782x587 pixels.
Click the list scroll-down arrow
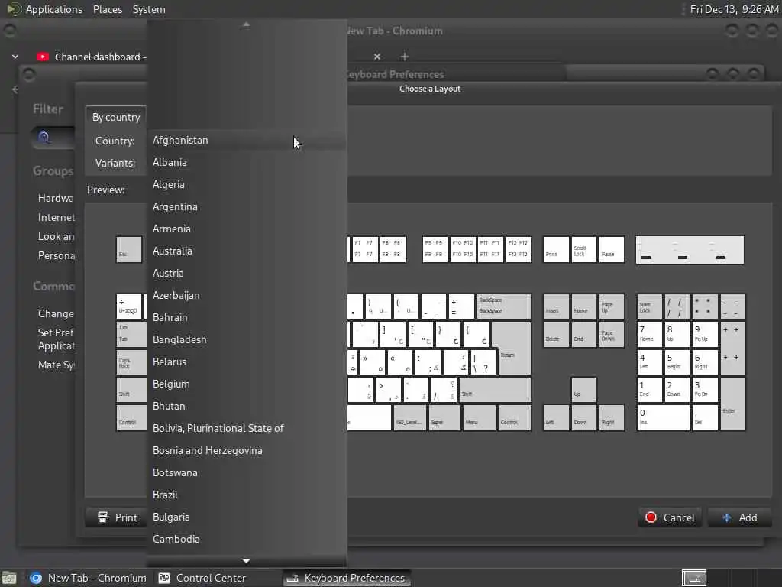pyautogui.click(x=247, y=561)
